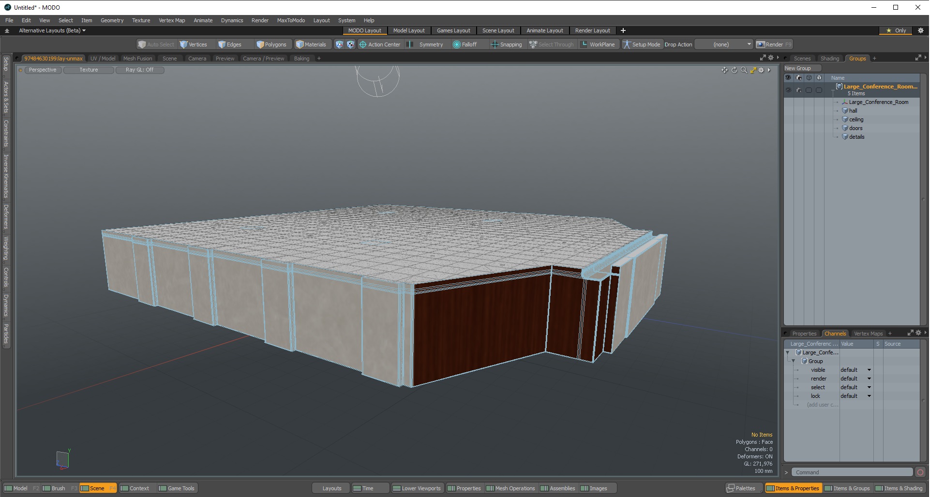Click settings gear at top right of layout bar
This screenshot has width=930, height=497.
point(921,30)
